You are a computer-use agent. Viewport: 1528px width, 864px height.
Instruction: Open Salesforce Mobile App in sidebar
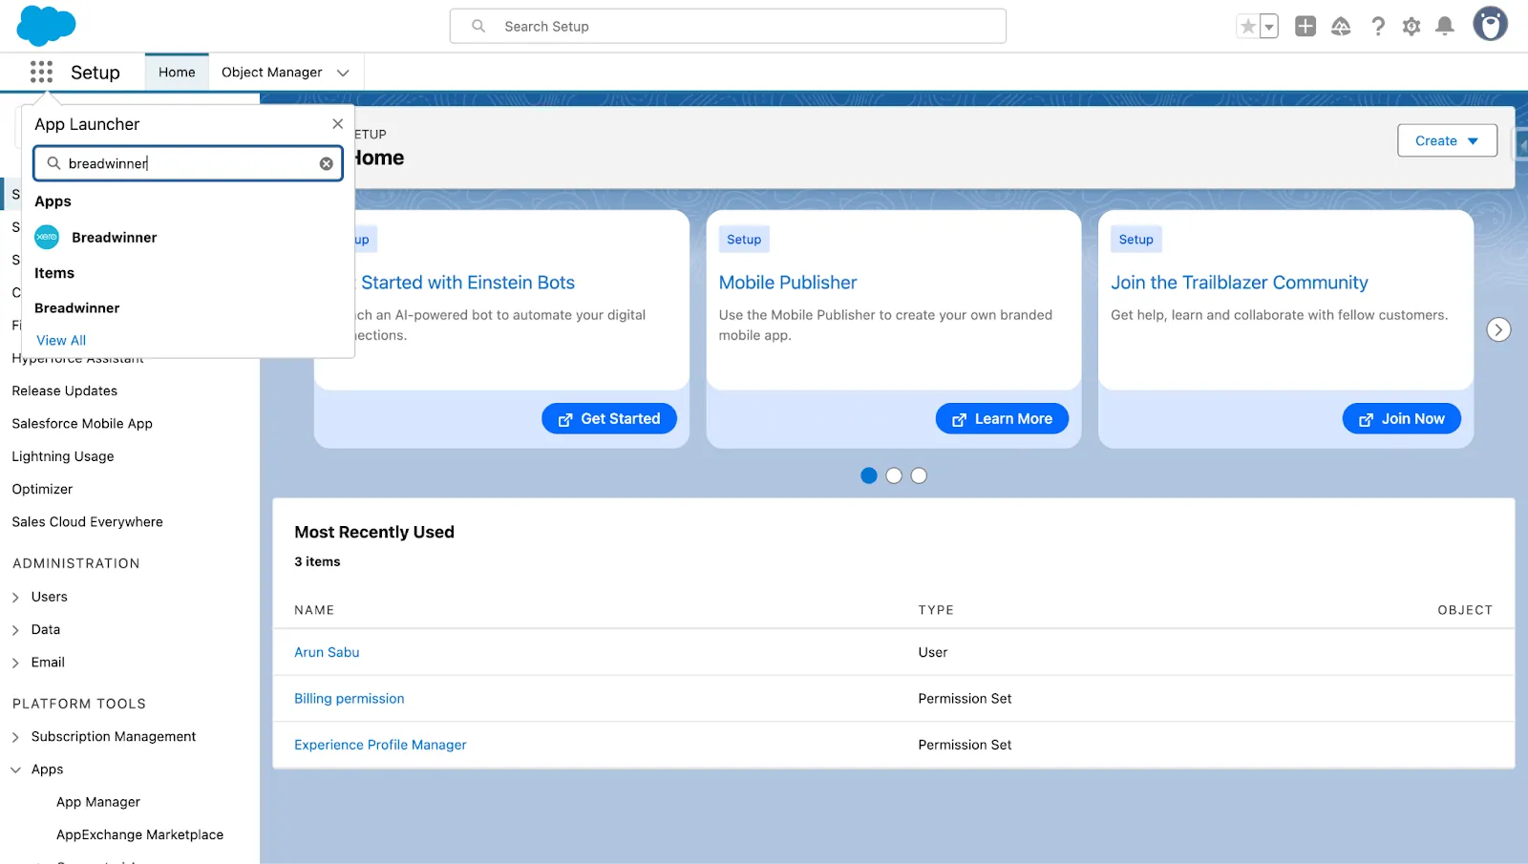[x=82, y=424]
